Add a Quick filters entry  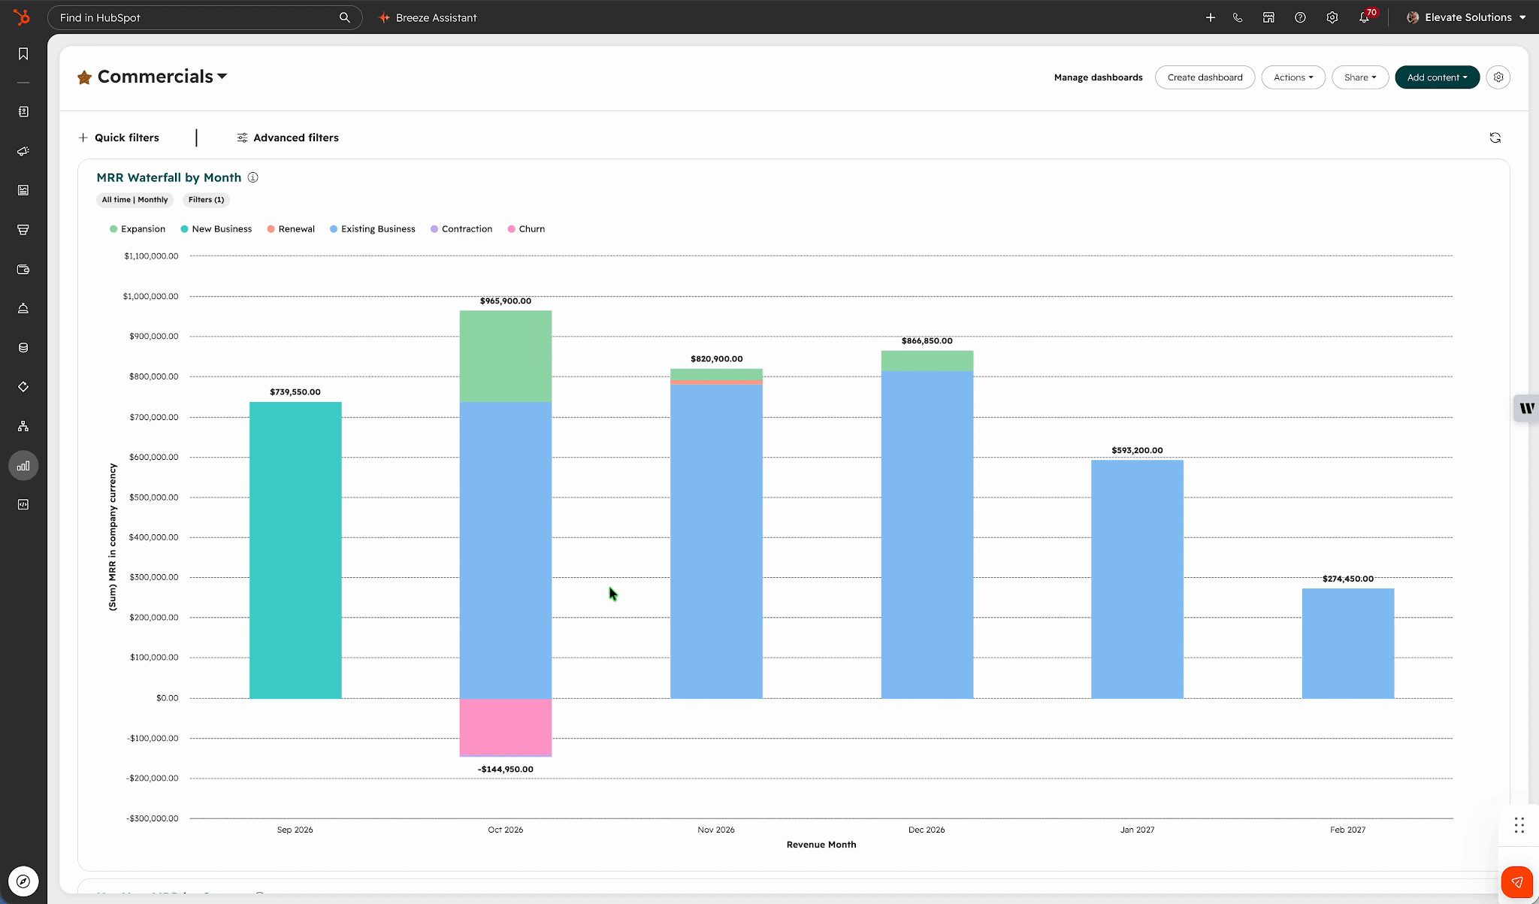(119, 138)
